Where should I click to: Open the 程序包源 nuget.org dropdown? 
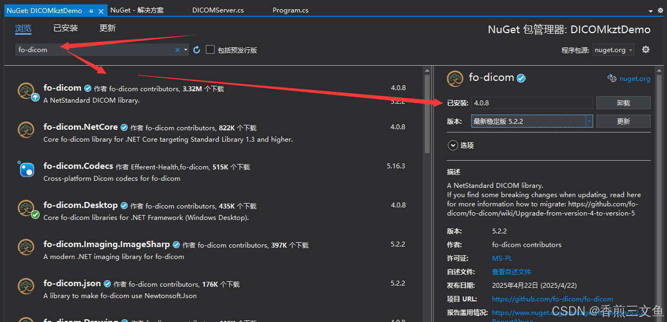[613, 50]
